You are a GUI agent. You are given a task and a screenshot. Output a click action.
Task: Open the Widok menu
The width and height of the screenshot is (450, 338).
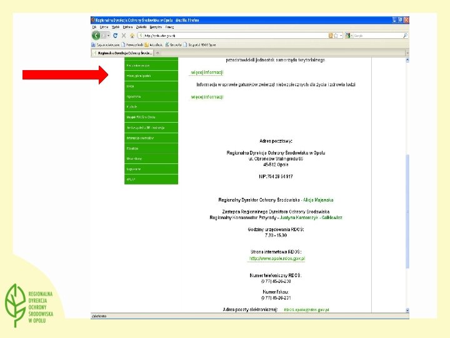116,27
